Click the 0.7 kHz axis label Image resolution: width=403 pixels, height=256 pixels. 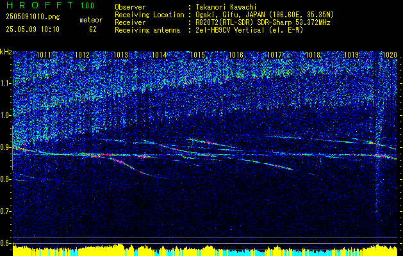pyautogui.click(x=6, y=211)
